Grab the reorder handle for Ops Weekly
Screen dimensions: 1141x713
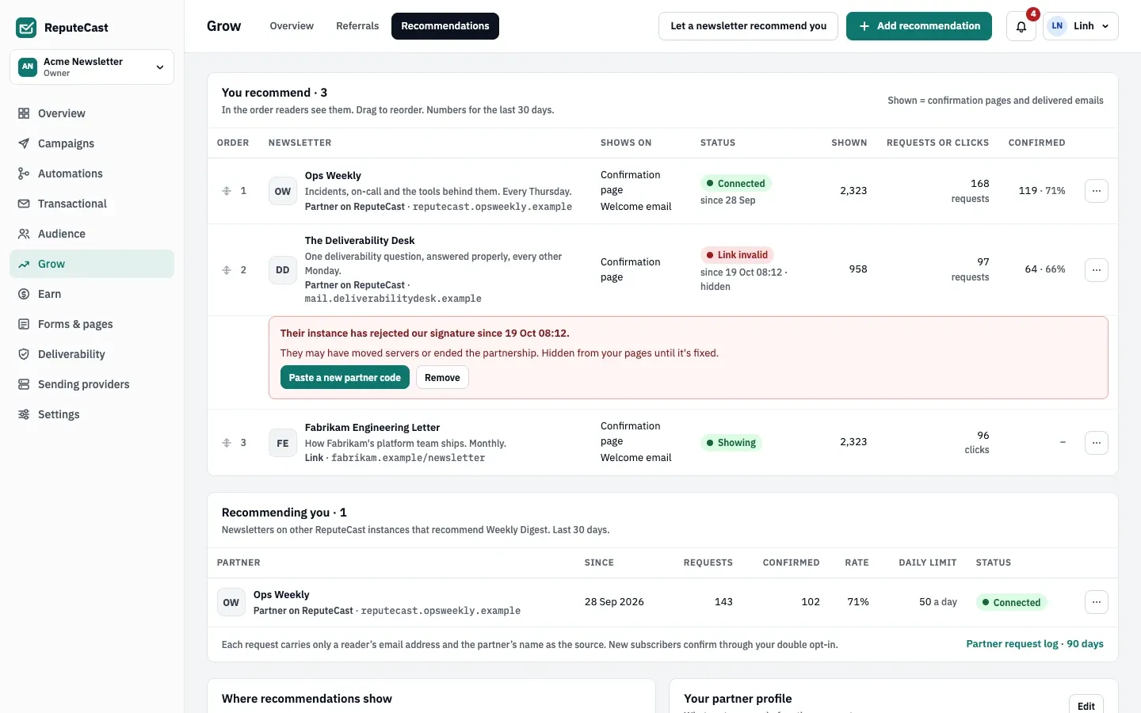pos(227,191)
